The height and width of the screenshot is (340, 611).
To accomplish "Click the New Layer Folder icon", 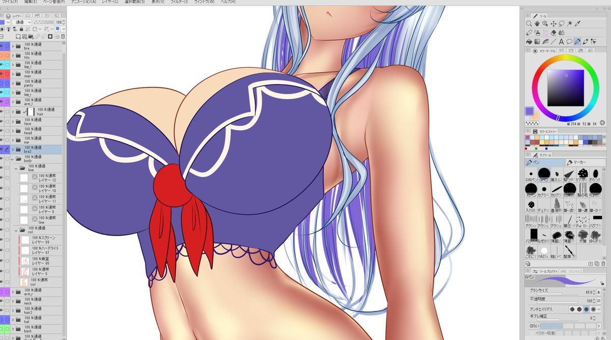I will click(31, 37).
